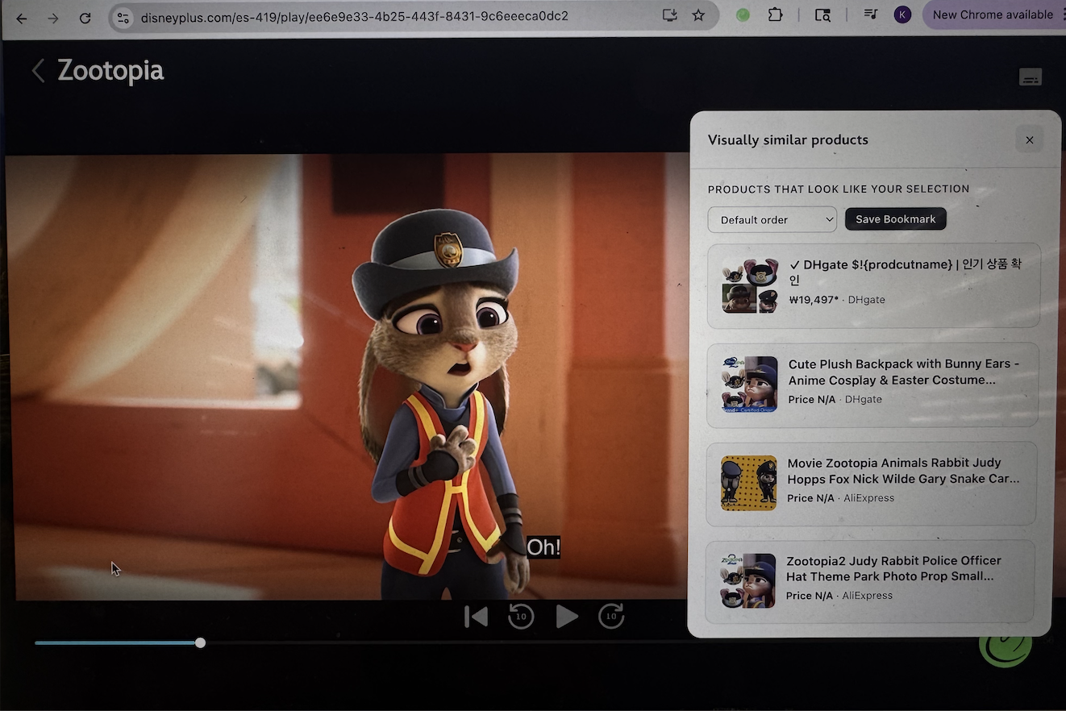
Task: Open Movie Zootopia Animals Rabbit Judy listing
Action: (x=871, y=484)
